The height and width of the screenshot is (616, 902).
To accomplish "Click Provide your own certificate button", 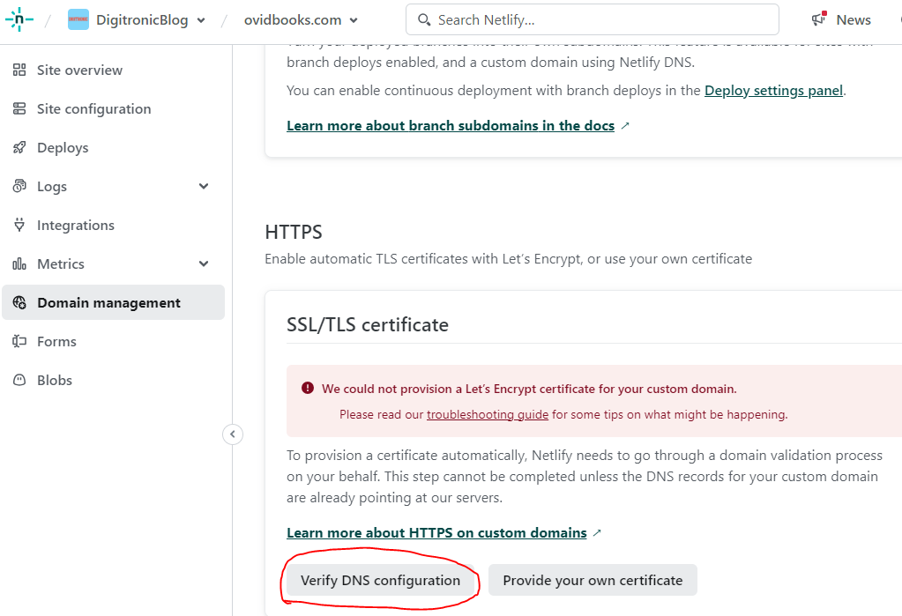I will 593,581.
